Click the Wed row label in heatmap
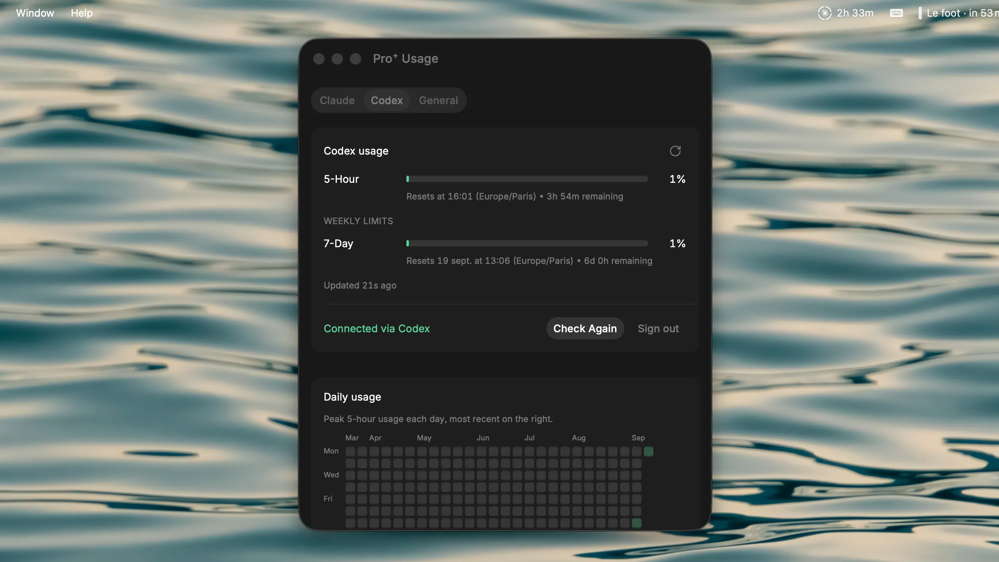The height and width of the screenshot is (562, 999). point(331,475)
